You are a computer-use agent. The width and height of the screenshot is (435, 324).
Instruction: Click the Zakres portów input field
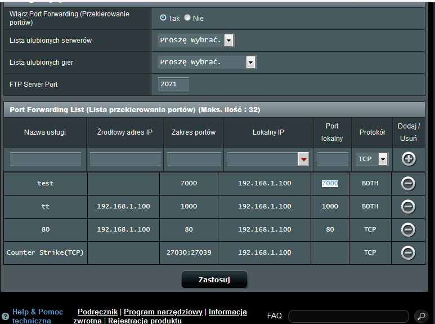[x=194, y=159]
